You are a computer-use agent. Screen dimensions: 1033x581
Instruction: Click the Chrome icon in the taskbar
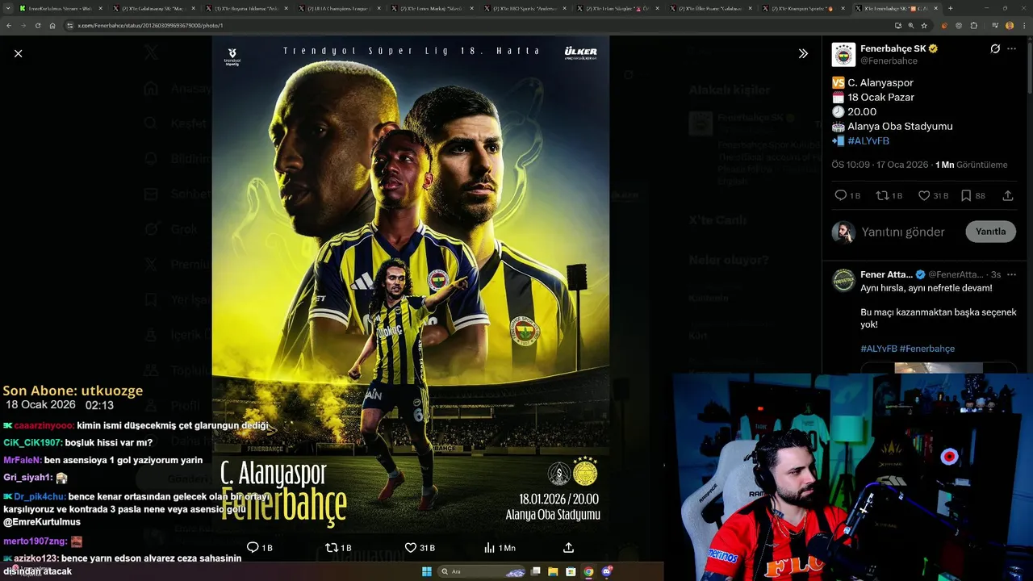pos(588,571)
